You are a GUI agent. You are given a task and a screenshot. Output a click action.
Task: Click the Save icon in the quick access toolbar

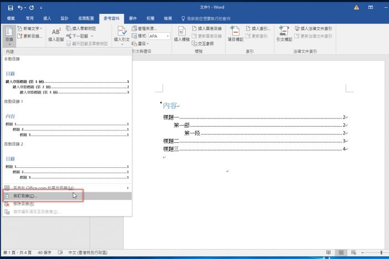11,8
